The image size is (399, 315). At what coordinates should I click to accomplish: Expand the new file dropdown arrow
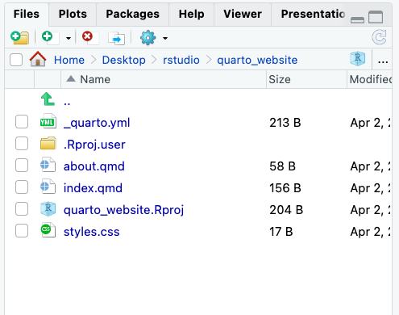click(x=69, y=38)
